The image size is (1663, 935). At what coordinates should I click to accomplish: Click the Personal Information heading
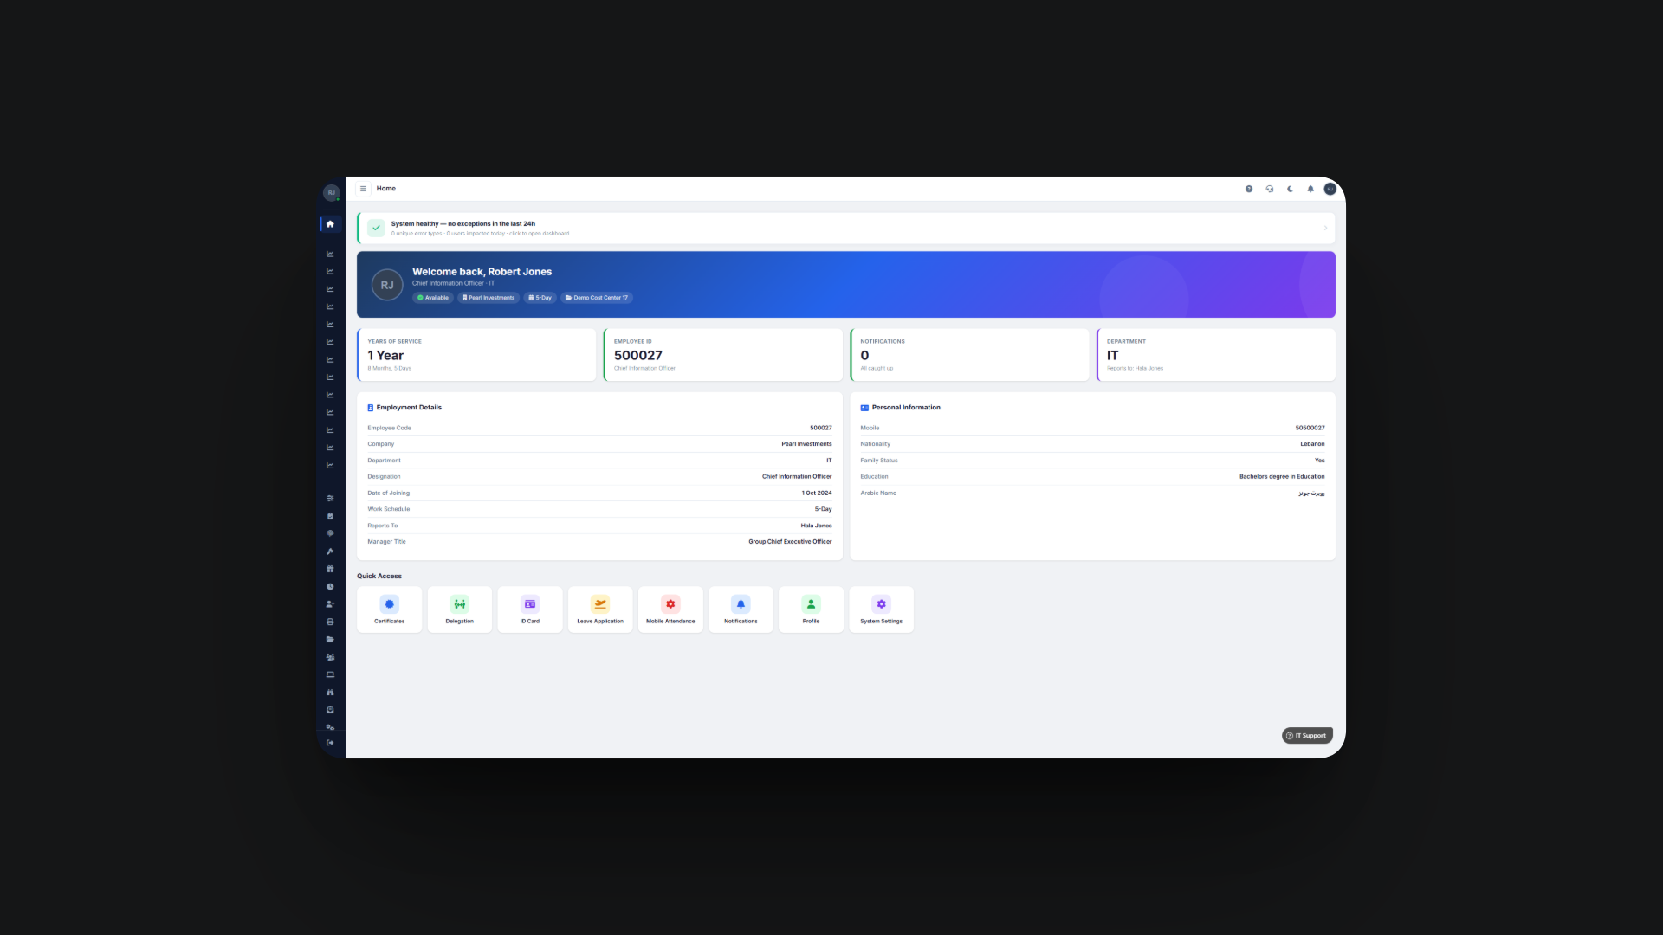click(906, 408)
